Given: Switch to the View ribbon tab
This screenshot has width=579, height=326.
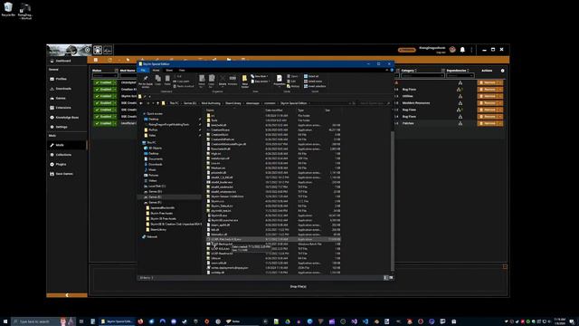Looking at the screenshot, I should 182,70.
